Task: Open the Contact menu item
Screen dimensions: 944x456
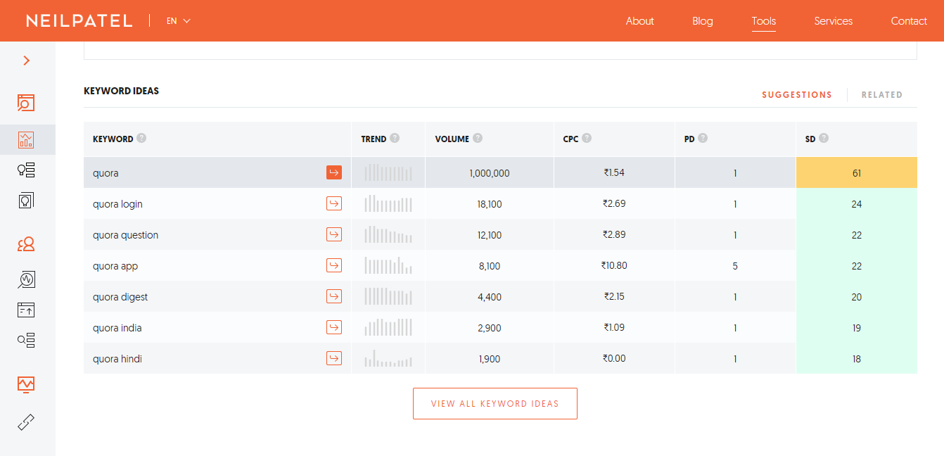Action: point(909,21)
